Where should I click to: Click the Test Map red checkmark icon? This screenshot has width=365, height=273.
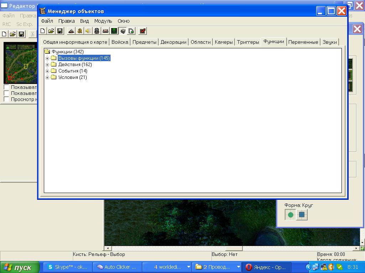pyautogui.click(x=143, y=31)
